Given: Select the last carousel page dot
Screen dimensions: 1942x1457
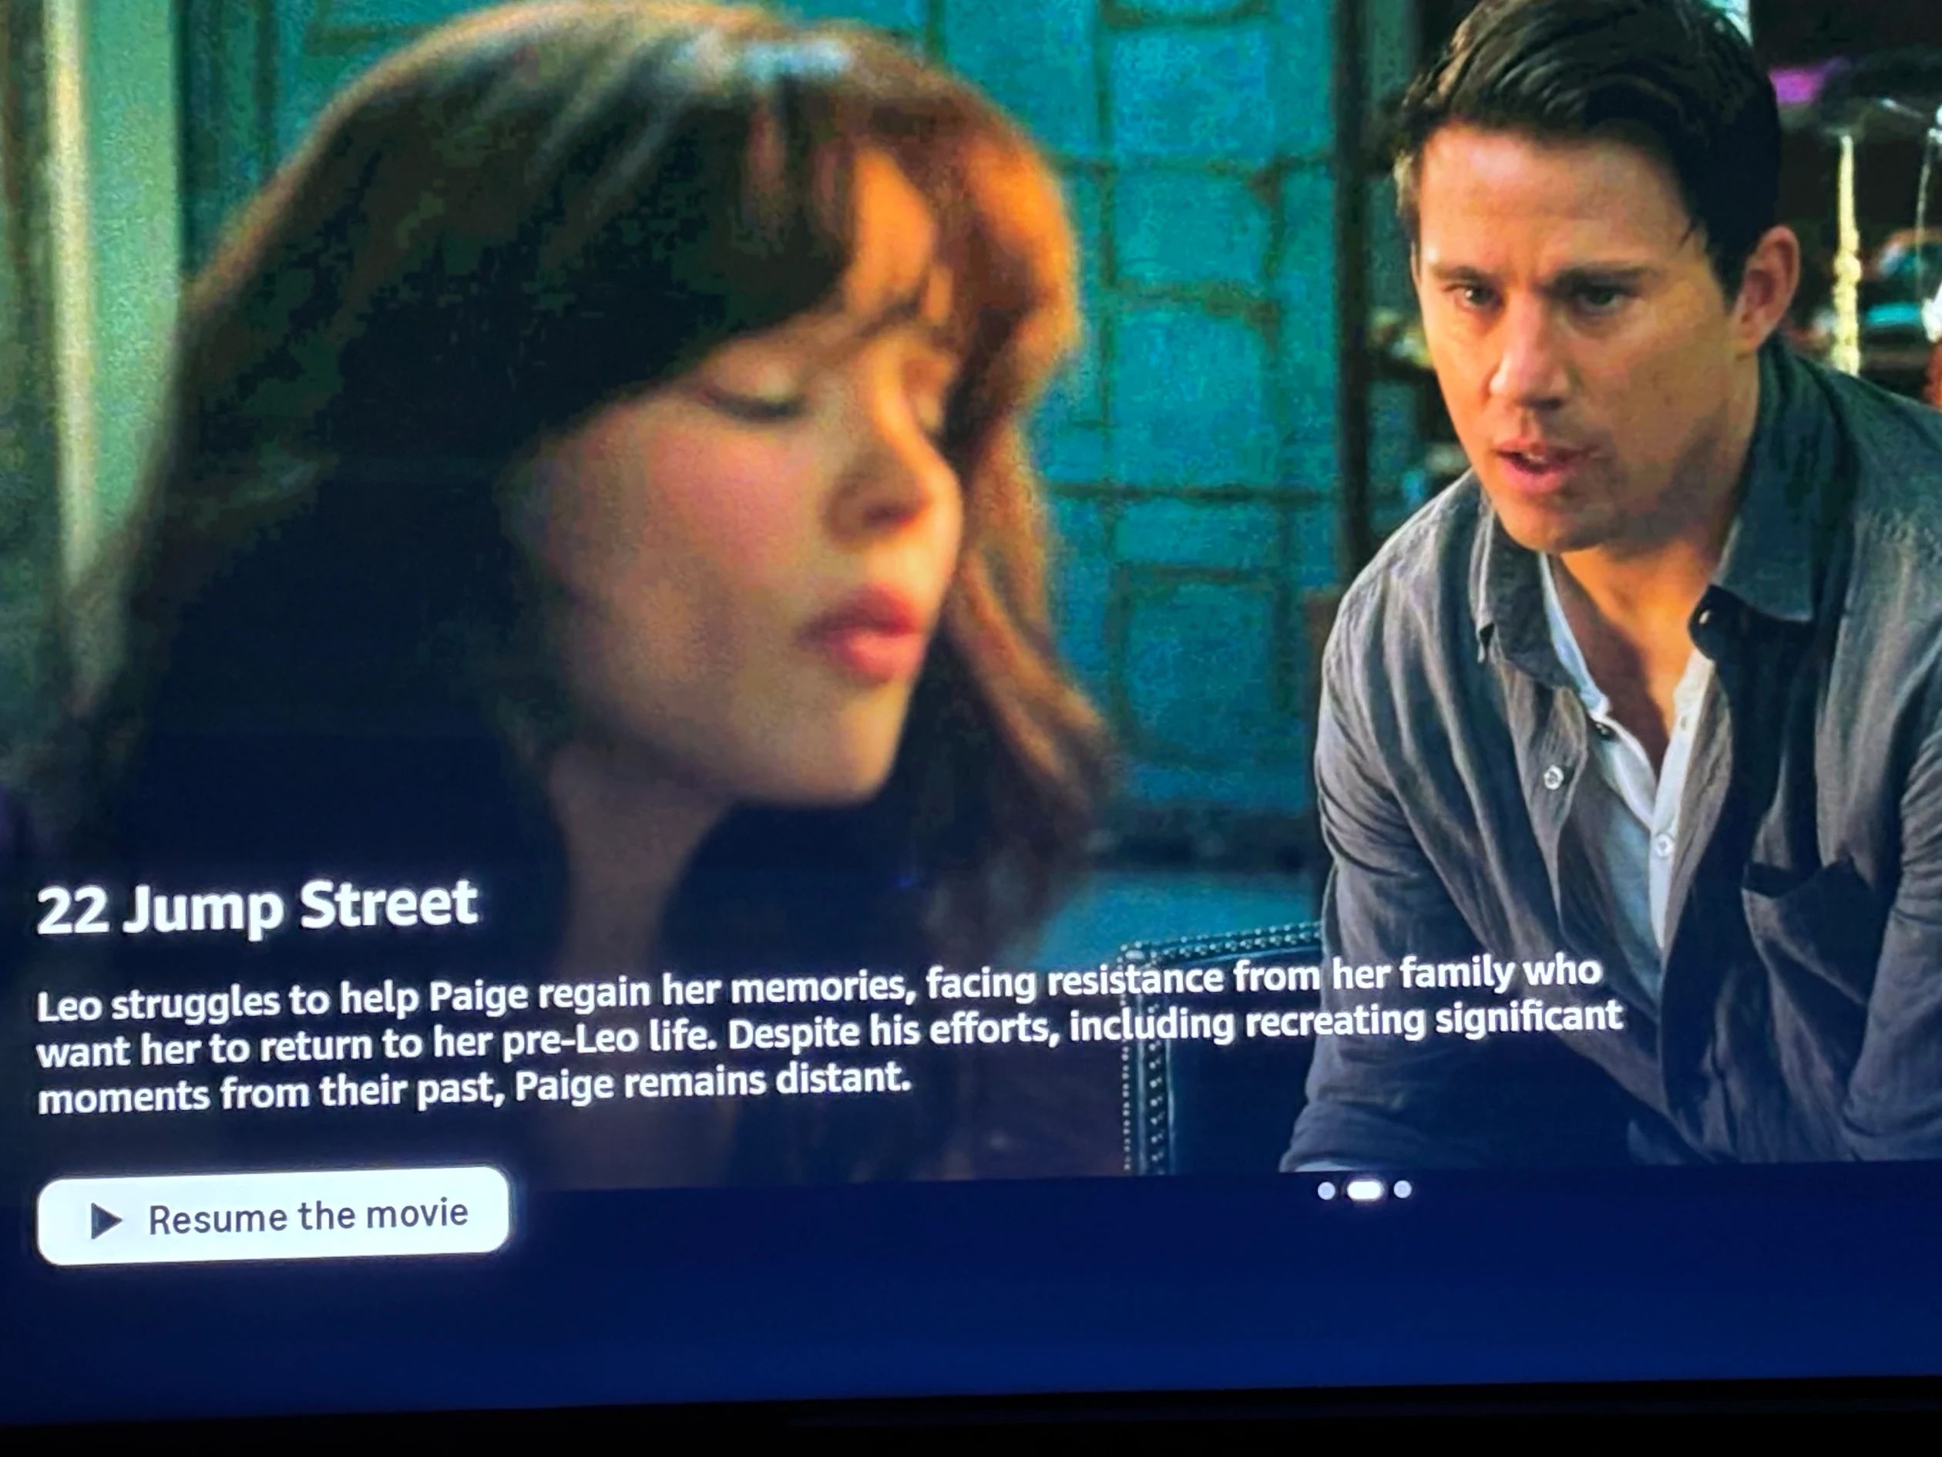Looking at the screenshot, I should click(x=1403, y=1189).
